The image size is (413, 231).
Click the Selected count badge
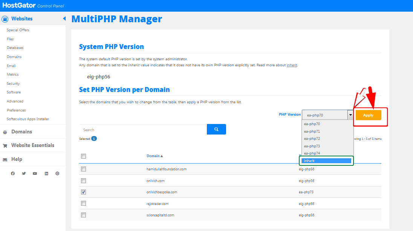pos(94,139)
